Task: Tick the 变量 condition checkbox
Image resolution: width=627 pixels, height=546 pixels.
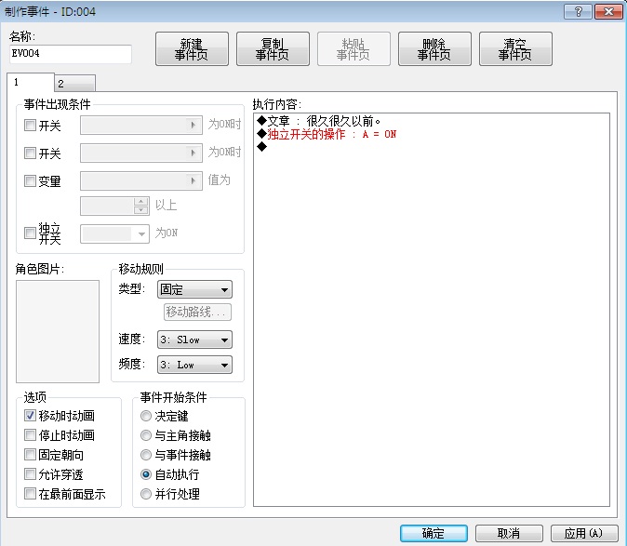Action: coord(30,181)
